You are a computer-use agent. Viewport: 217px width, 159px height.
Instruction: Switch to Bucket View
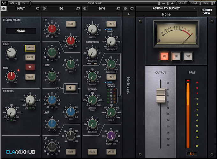(207, 11)
